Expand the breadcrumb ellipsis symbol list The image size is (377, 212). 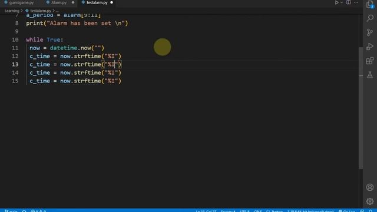coord(57,11)
